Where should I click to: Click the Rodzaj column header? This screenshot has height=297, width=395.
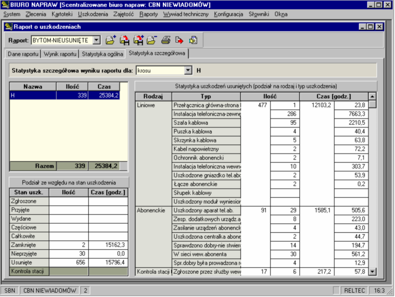153,96
